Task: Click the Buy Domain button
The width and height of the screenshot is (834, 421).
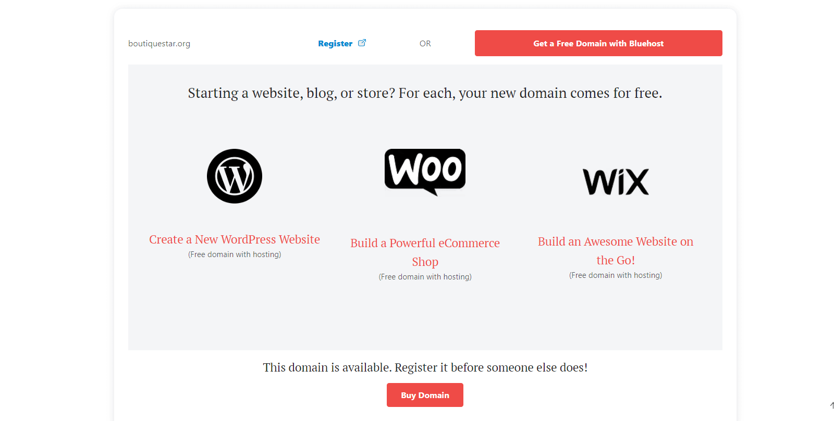Action: tap(425, 395)
